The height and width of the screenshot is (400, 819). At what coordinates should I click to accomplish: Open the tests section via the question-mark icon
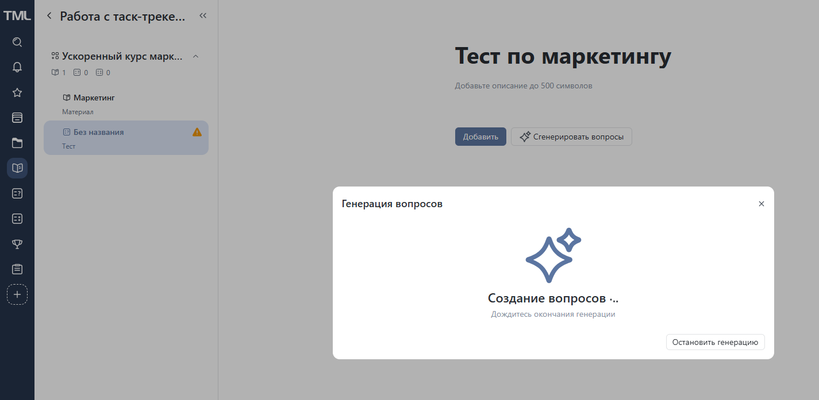[17, 193]
